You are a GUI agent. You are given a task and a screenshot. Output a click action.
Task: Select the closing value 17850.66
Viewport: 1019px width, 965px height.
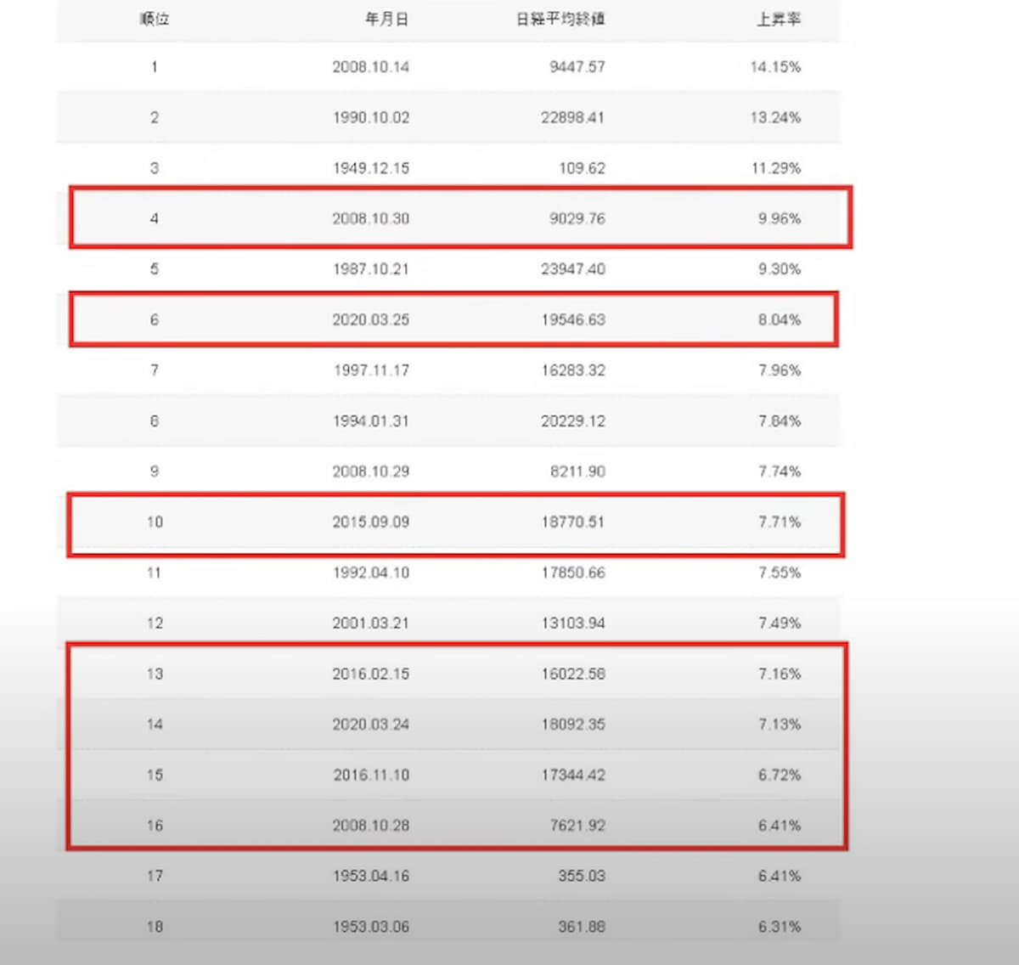click(x=572, y=573)
